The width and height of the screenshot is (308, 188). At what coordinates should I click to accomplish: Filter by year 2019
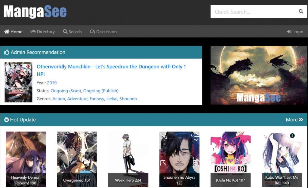[x=52, y=83]
